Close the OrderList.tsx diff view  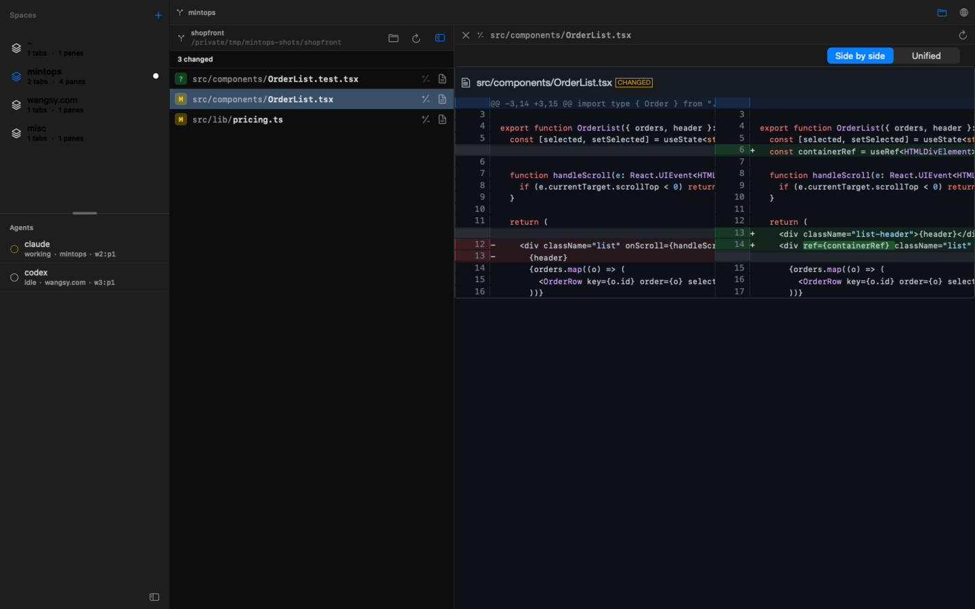tap(466, 35)
